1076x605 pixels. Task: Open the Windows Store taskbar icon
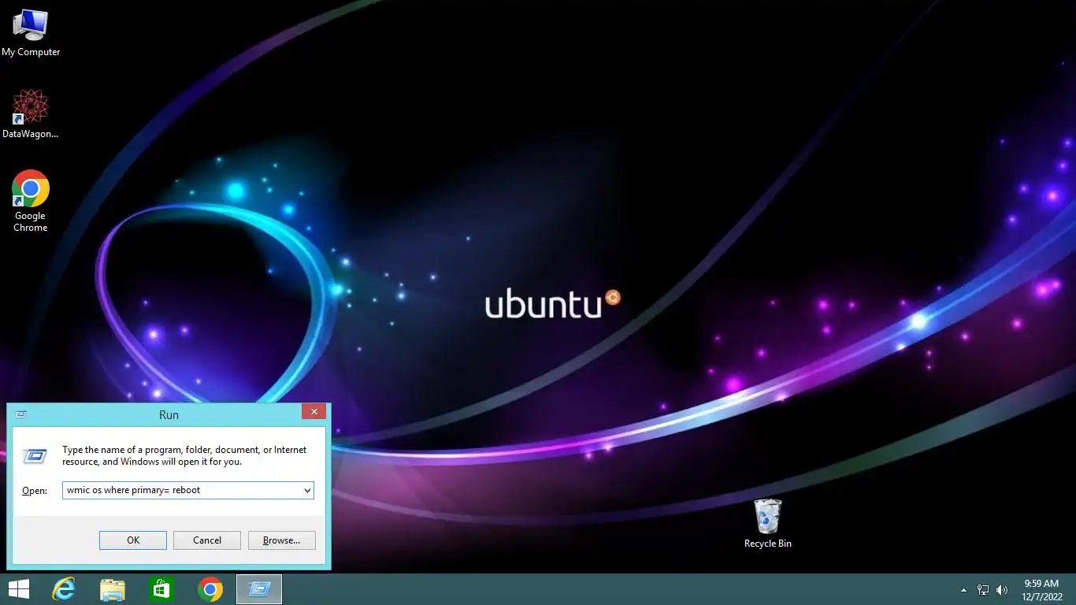(x=161, y=589)
